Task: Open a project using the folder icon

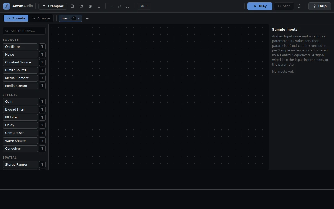Action: (81, 6)
